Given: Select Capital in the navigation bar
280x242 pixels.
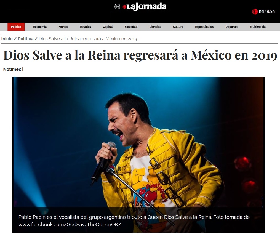Looking at the screenshot, I should (x=108, y=27).
